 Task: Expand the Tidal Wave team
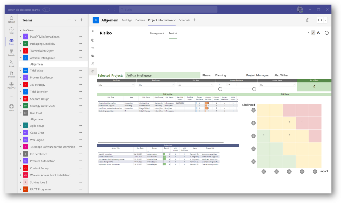click(x=21, y=71)
